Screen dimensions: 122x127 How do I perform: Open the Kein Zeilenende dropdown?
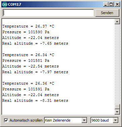click(x=66, y=120)
